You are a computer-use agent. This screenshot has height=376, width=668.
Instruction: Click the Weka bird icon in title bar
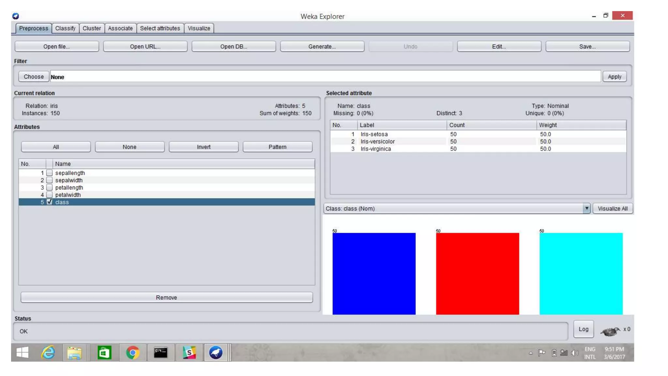pyautogui.click(x=16, y=16)
